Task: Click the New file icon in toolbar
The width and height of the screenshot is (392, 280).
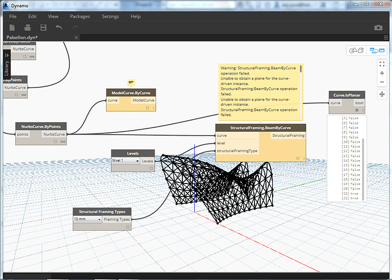Action: (12, 27)
